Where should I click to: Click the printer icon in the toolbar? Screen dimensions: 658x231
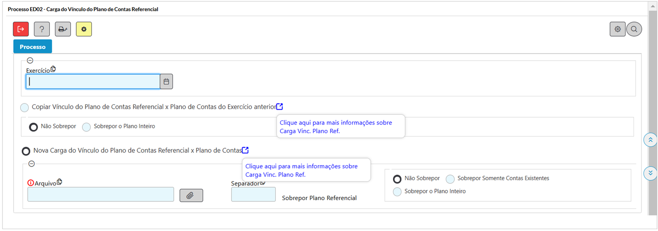tap(63, 29)
